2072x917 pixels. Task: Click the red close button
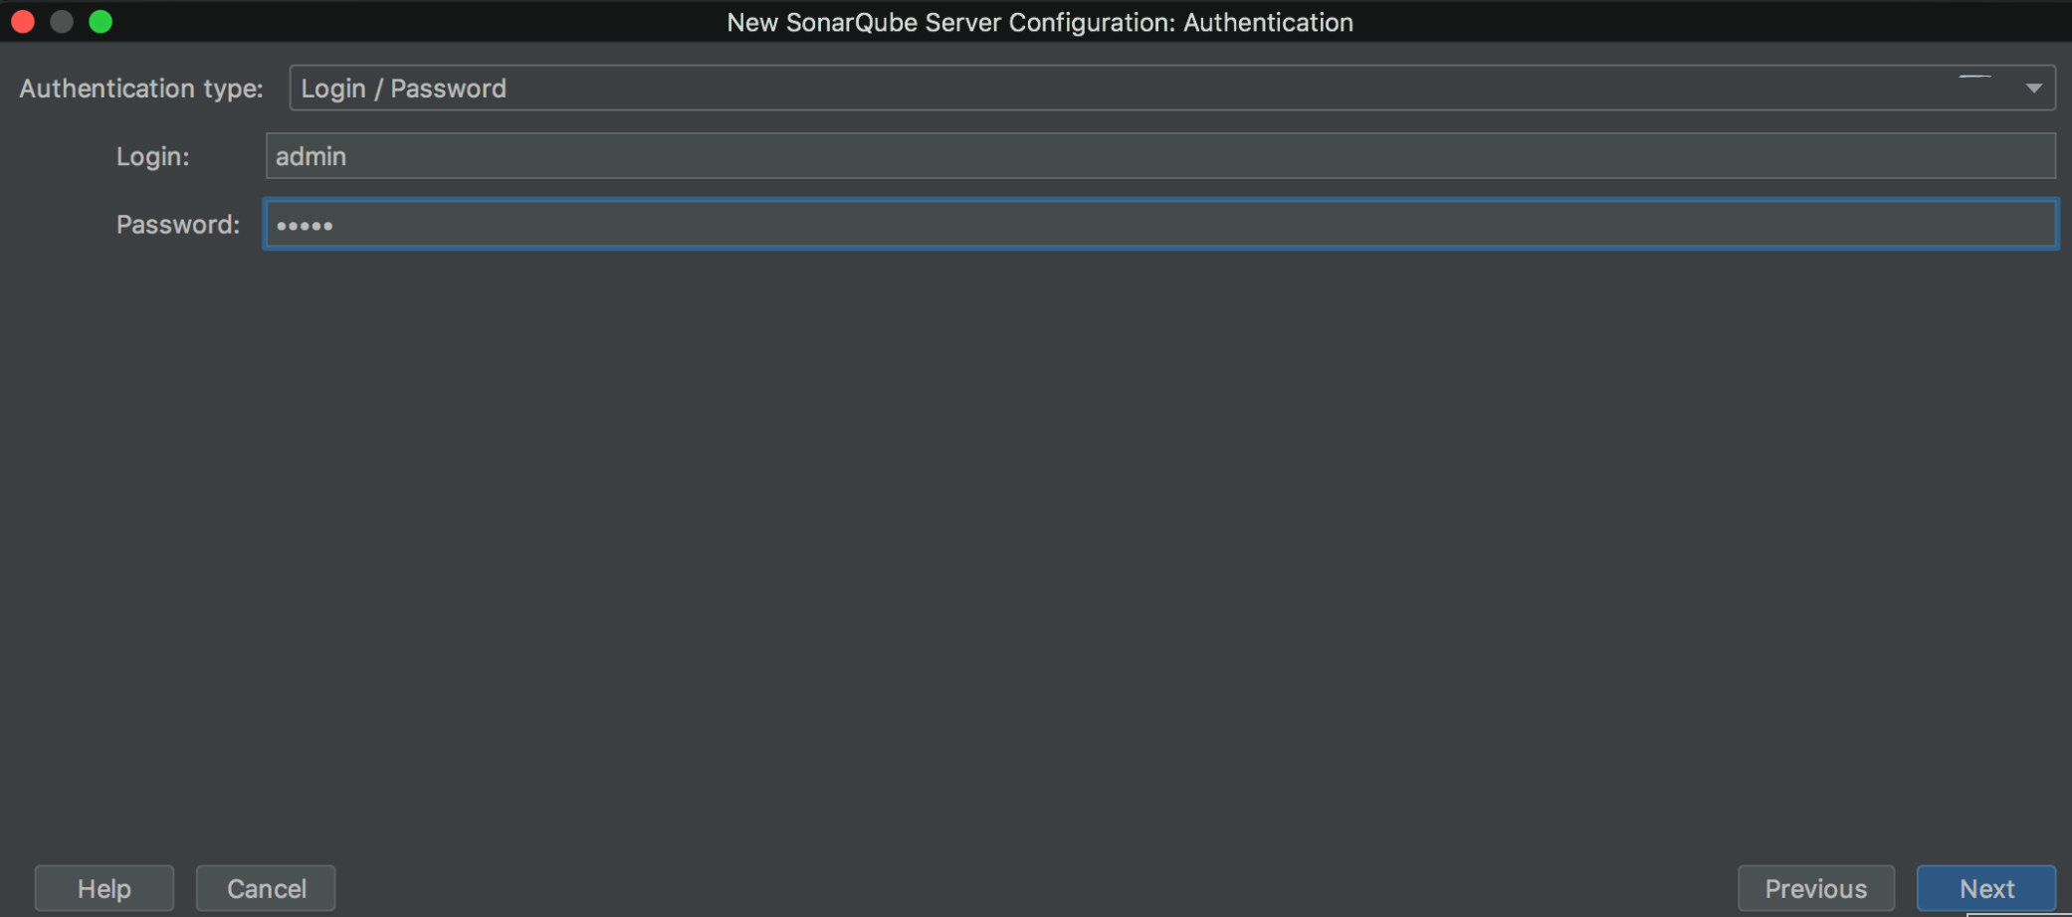click(x=22, y=20)
